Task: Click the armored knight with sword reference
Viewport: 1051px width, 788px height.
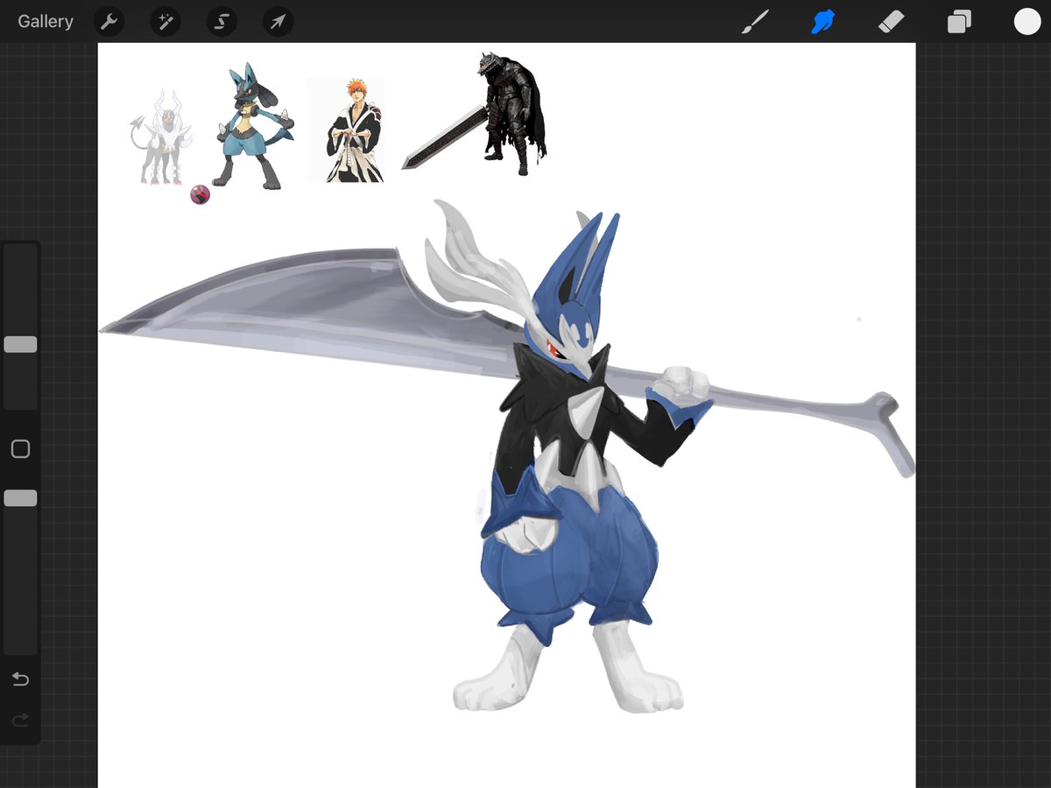Action: click(x=476, y=113)
